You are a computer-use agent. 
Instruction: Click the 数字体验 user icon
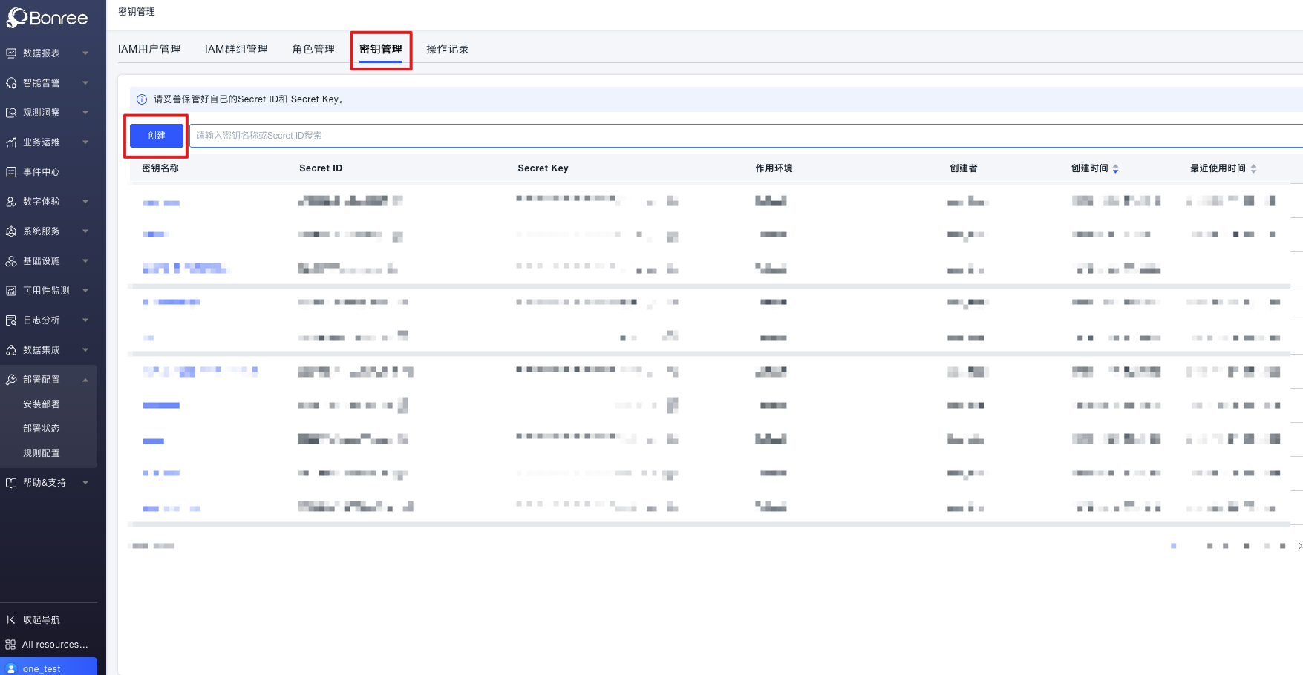click(x=11, y=202)
